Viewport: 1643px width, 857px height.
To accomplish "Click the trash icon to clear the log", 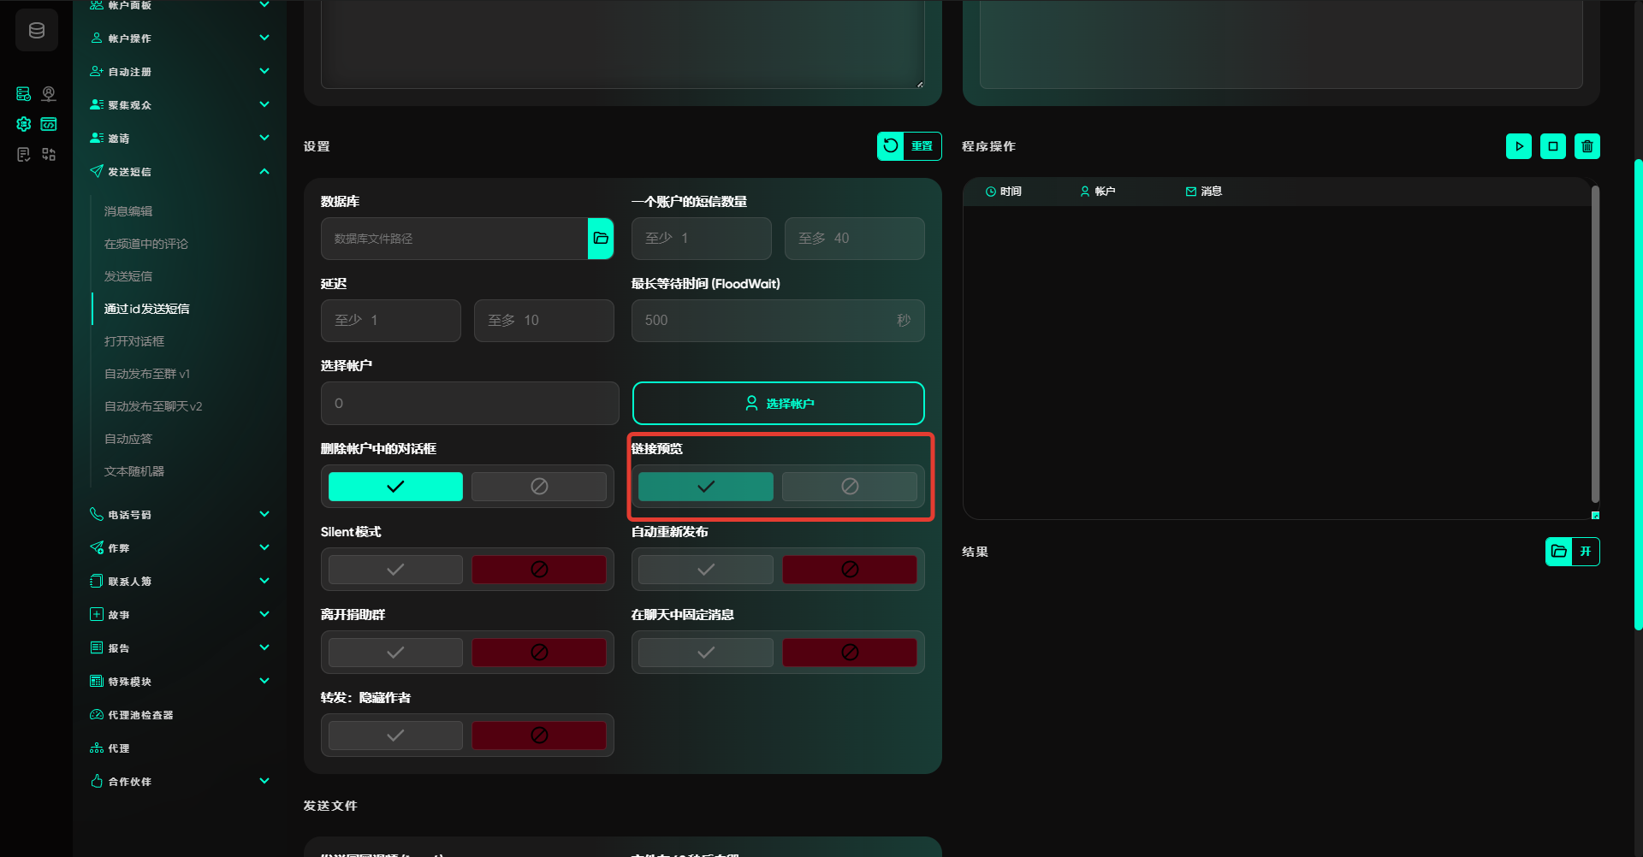I will 1587,146.
